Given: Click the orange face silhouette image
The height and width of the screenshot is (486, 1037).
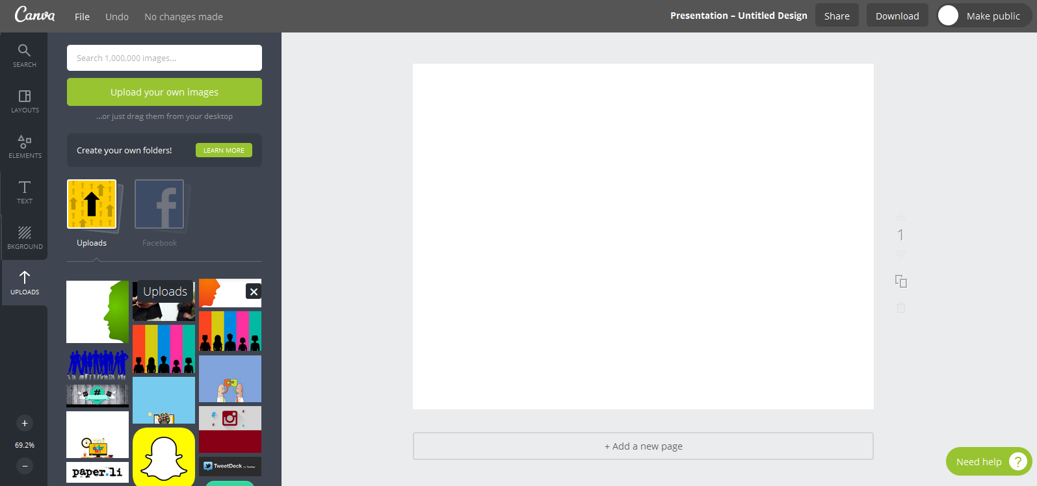Looking at the screenshot, I should coord(221,293).
